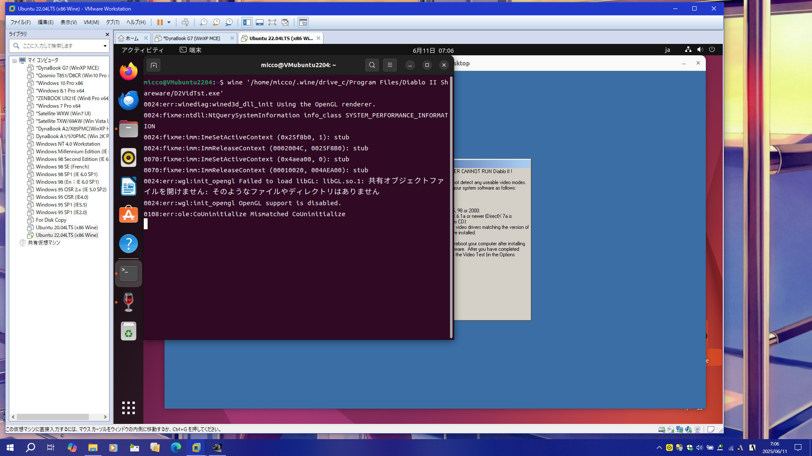Toggle the thumbnail bar view button

260,22
